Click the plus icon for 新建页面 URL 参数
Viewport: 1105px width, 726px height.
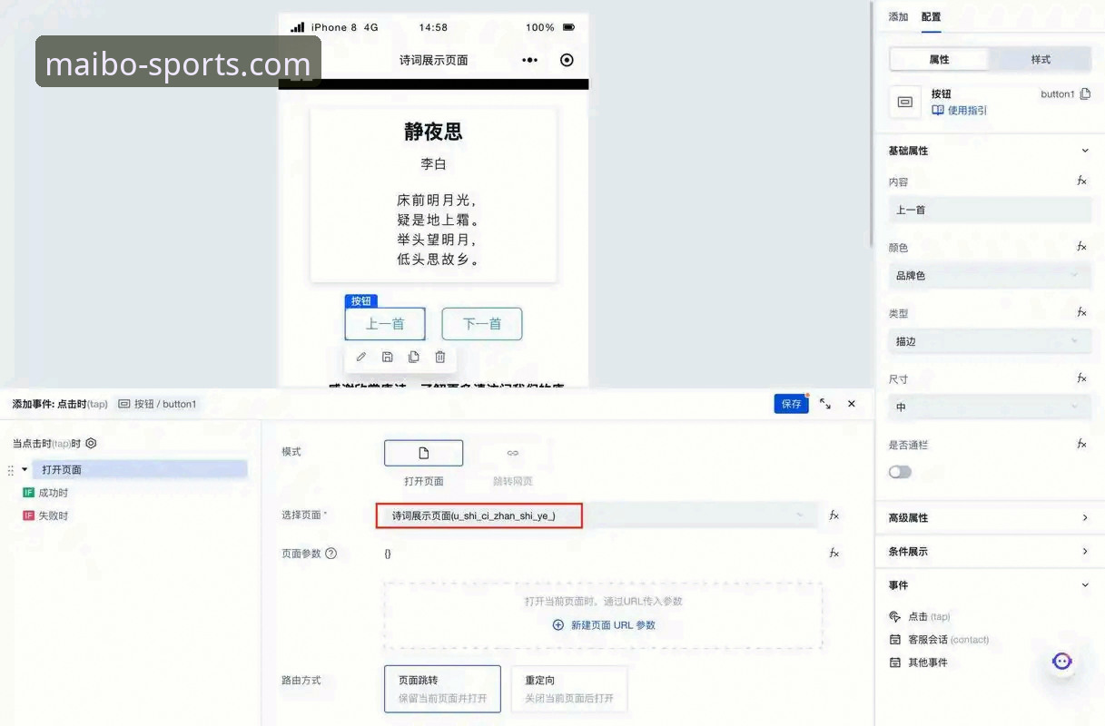[558, 625]
